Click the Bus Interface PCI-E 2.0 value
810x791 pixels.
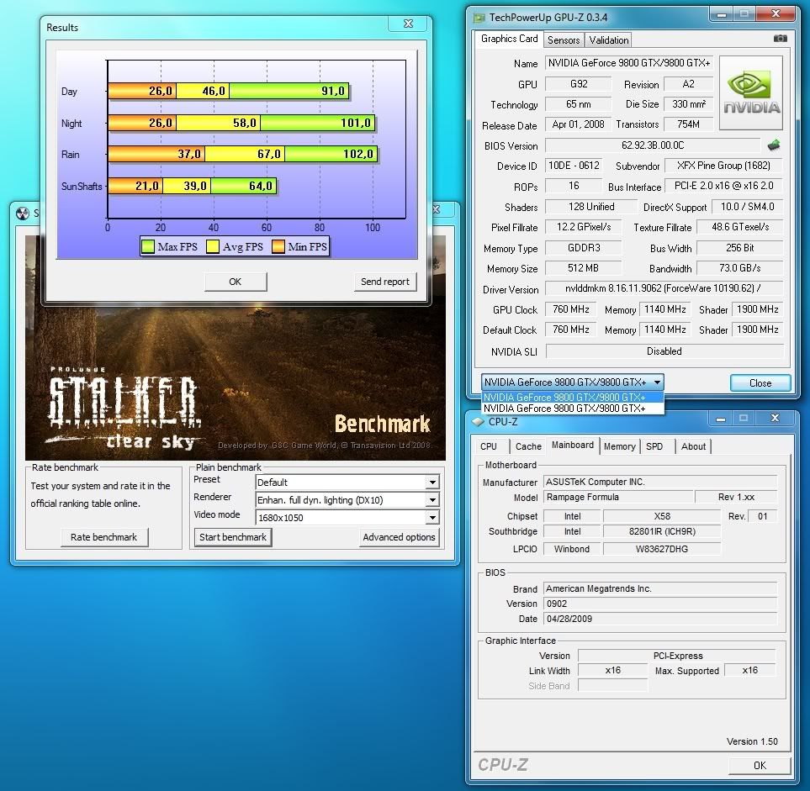pyautogui.click(x=723, y=186)
